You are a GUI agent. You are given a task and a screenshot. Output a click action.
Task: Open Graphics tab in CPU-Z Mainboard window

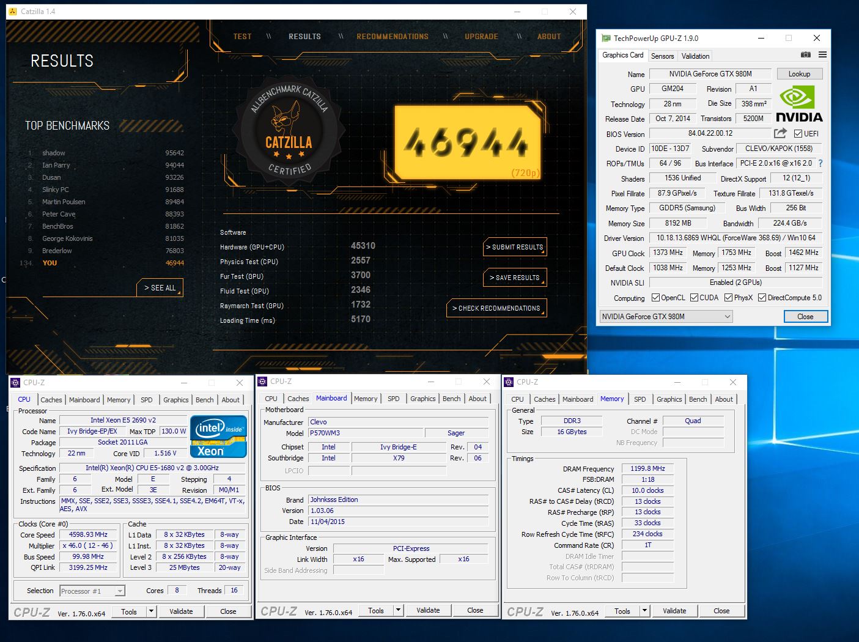point(422,399)
